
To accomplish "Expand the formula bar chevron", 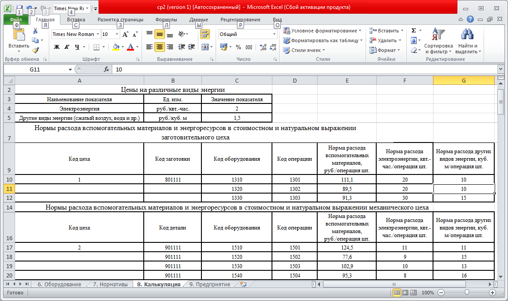I will (500, 69).
